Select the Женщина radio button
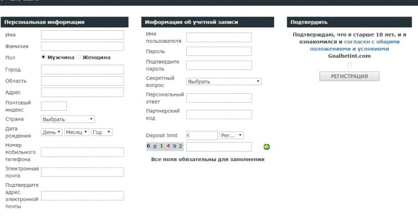Screen dimensions: 418x216 [x=78, y=57]
